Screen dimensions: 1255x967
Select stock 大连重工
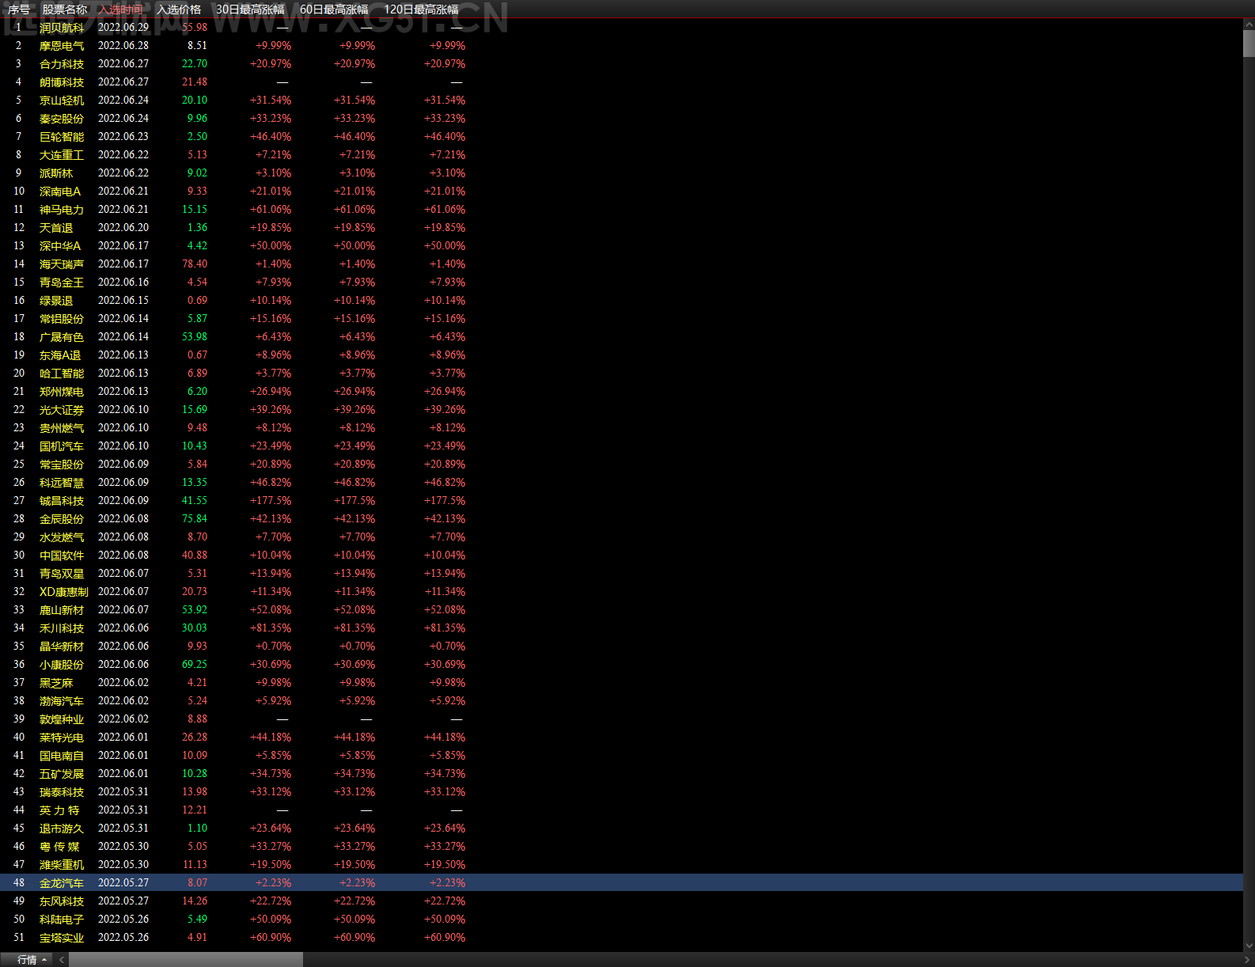coord(62,155)
